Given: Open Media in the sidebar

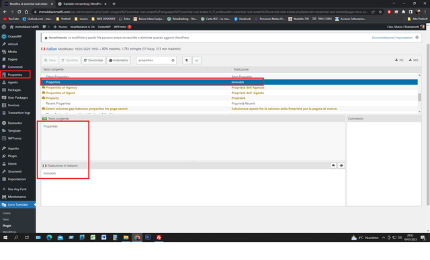Looking at the screenshot, I should point(12,52).
